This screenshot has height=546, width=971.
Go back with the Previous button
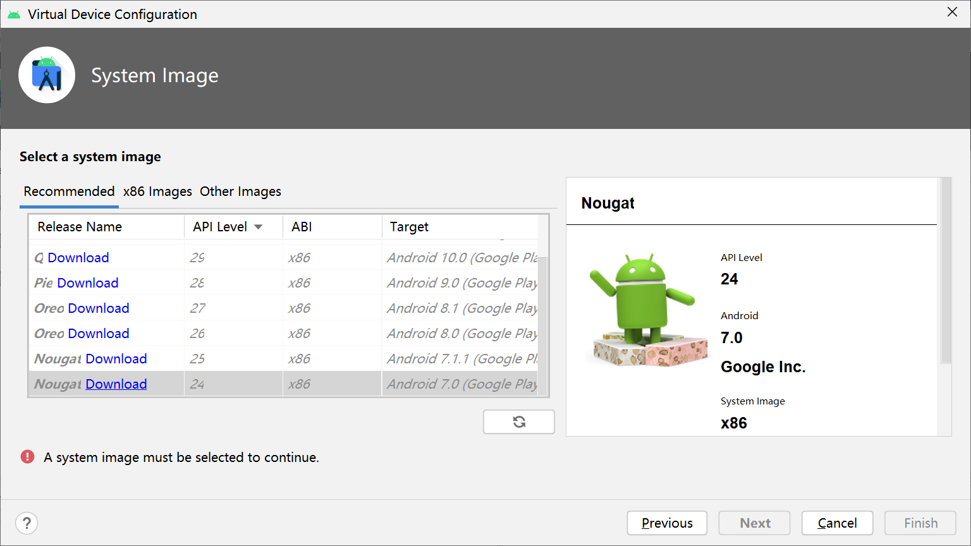pos(667,523)
